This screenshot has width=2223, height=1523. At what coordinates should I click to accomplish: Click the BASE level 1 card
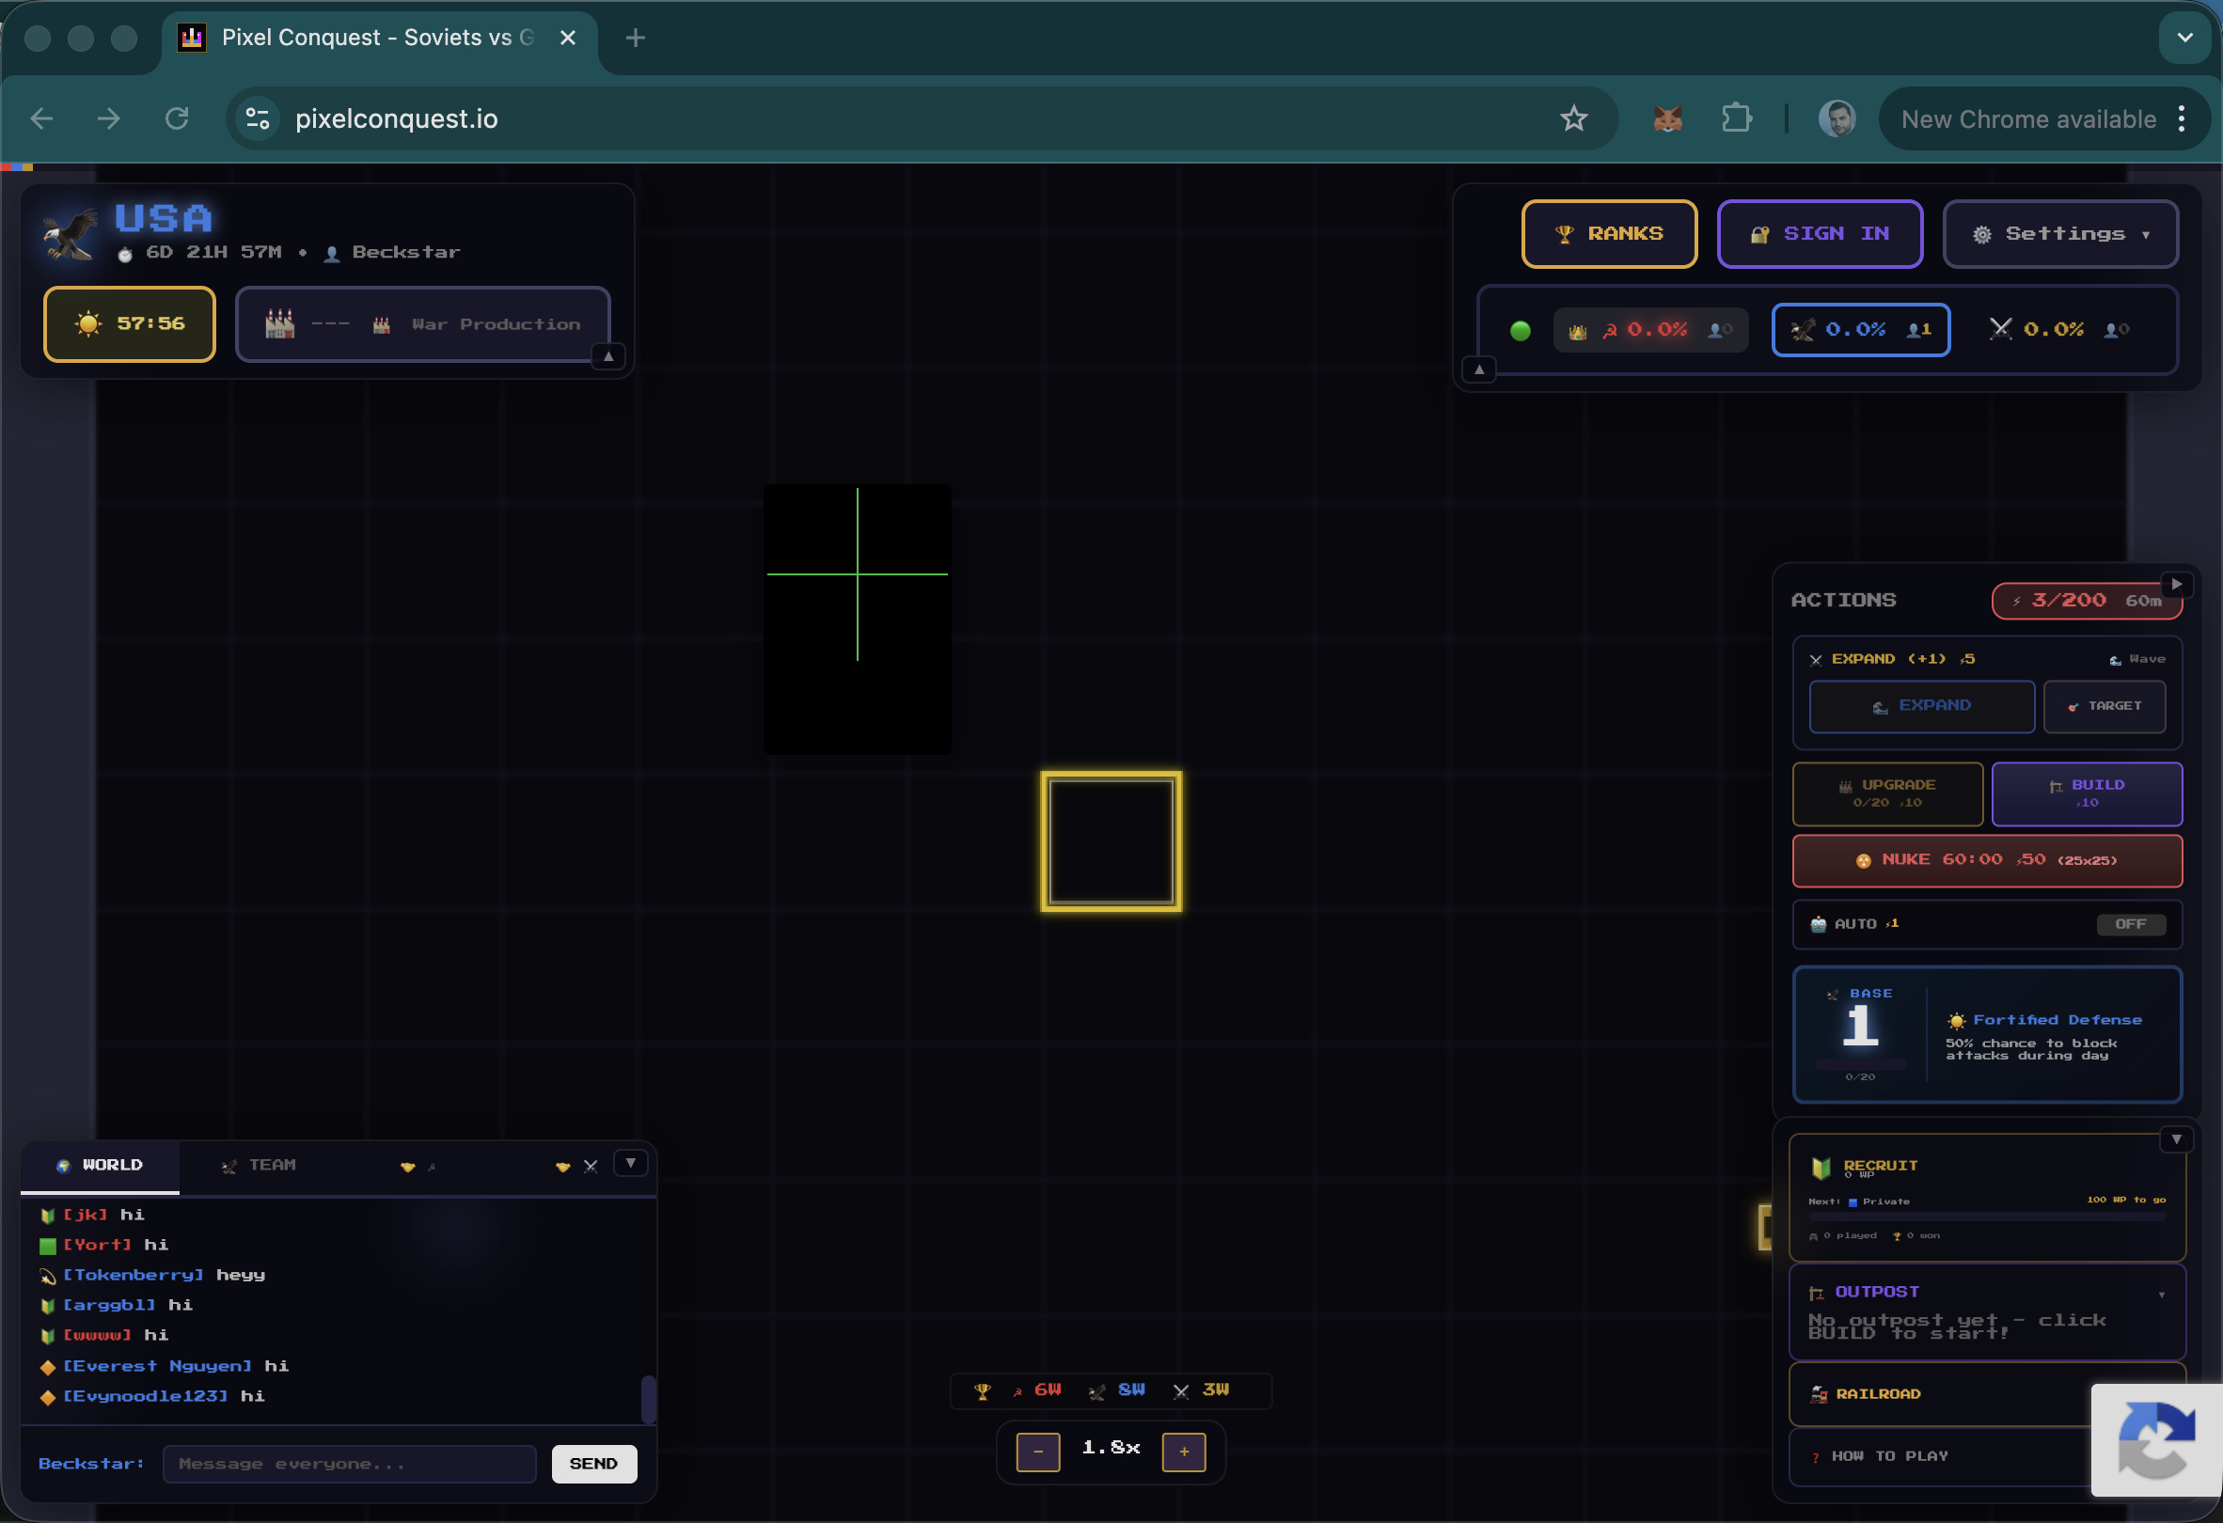click(x=1987, y=1032)
